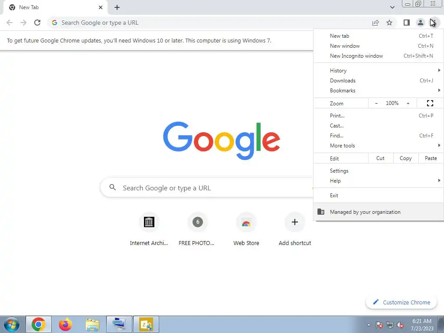Open the profile avatar icon
This screenshot has width=444, height=333.
421,23
